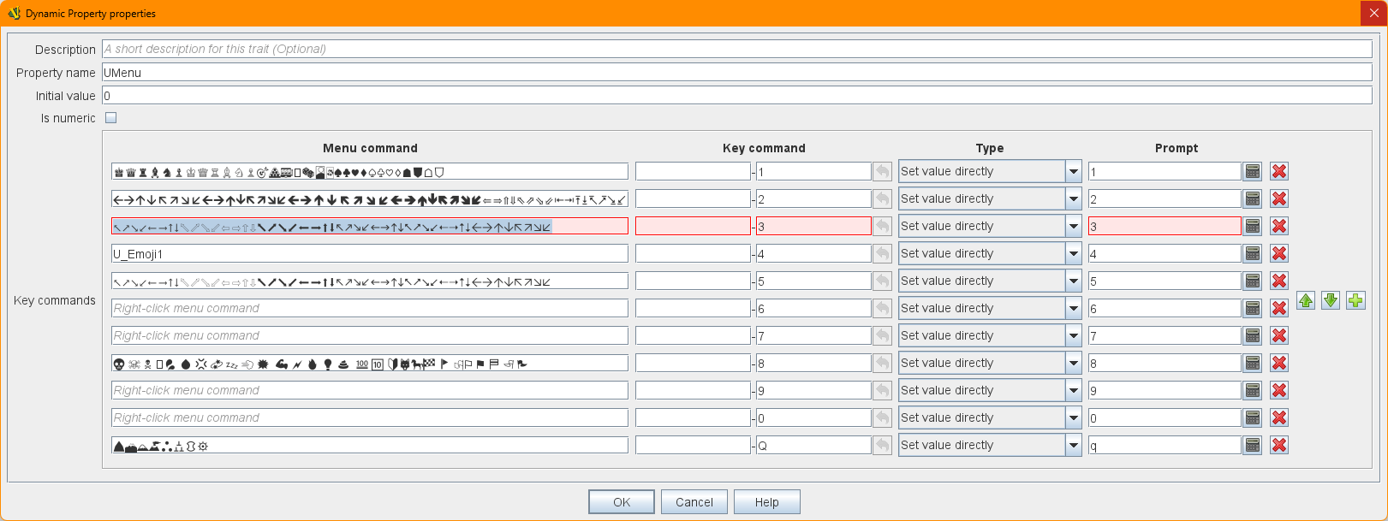Click the Cancel button
This screenshot has height=521, width=1388.
(694, 502)
